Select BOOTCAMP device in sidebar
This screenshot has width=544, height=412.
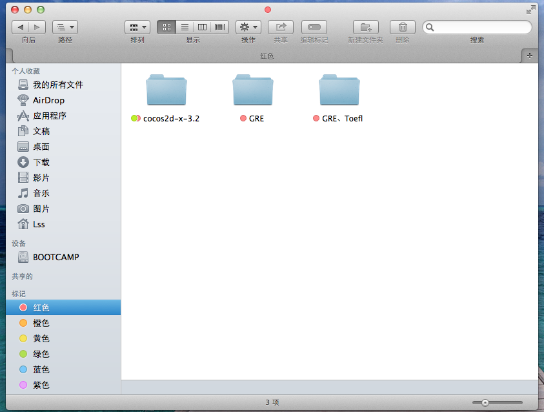pyautogui.click(x=63, y=257)
